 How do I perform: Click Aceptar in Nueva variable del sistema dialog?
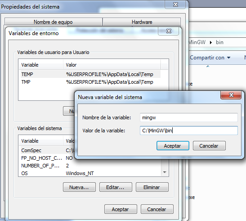tap(173, 145)
